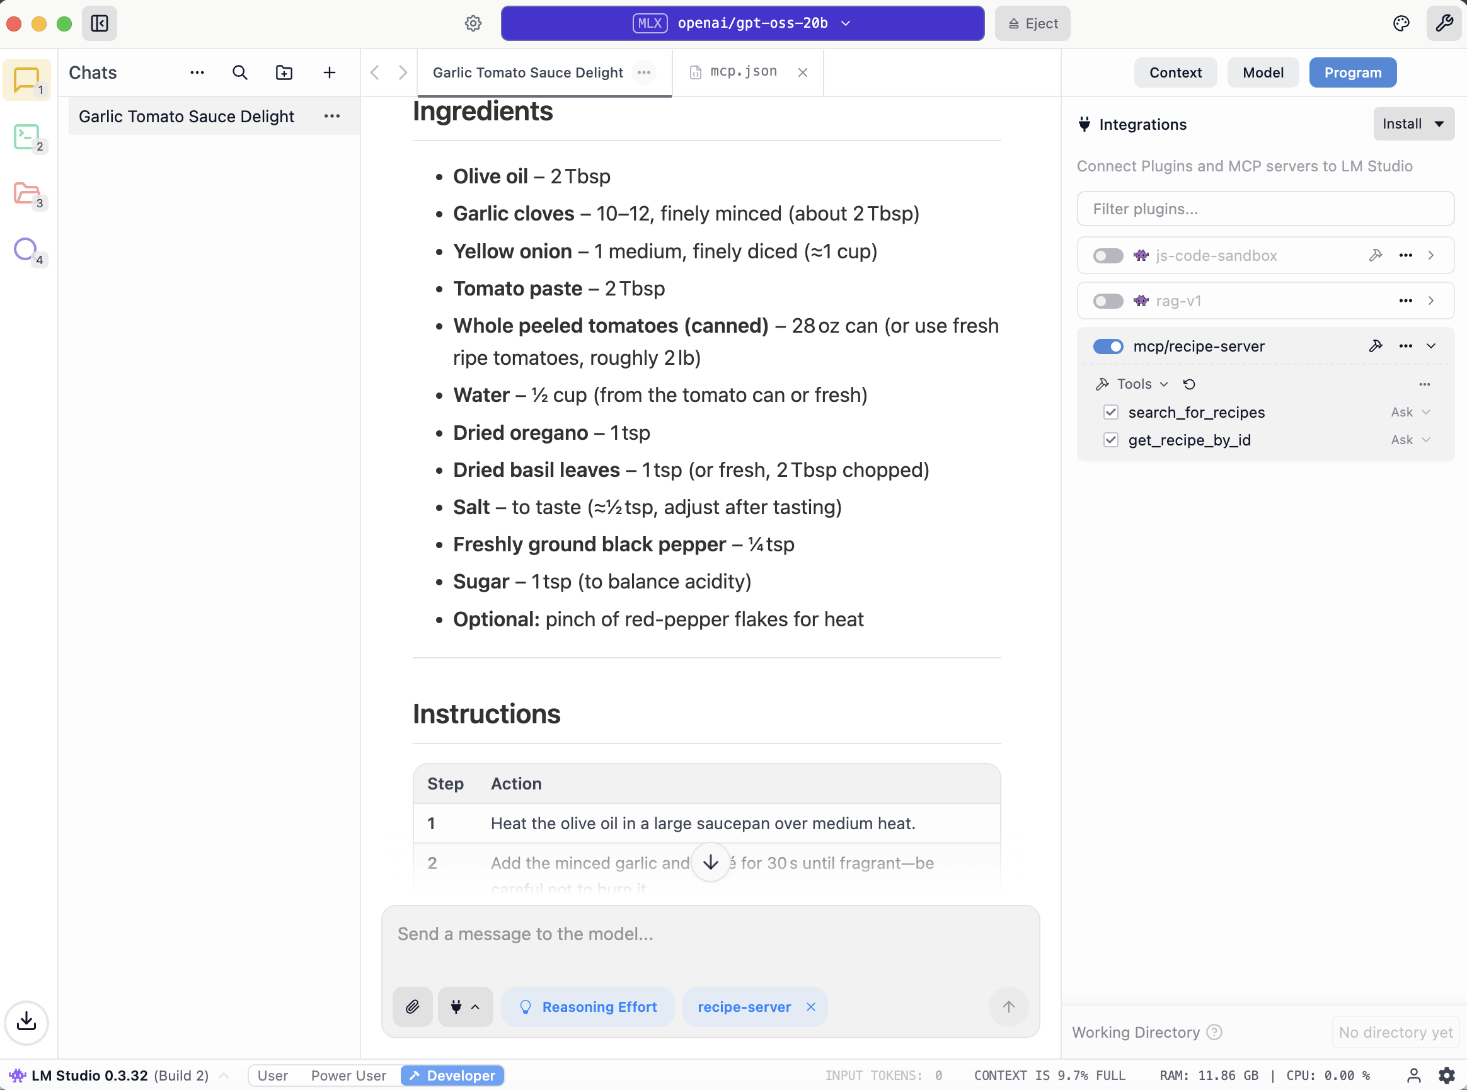Attach a file with the paperclip icon

point(413,1006)
